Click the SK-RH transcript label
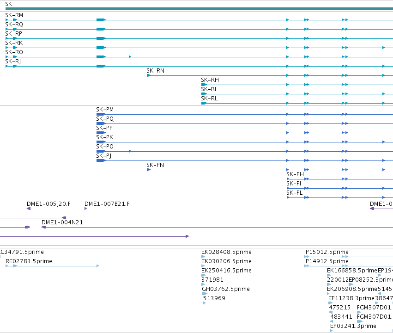The width and height of the screenshot is (393, 333). pyautogui.click(x=210, y=80)
